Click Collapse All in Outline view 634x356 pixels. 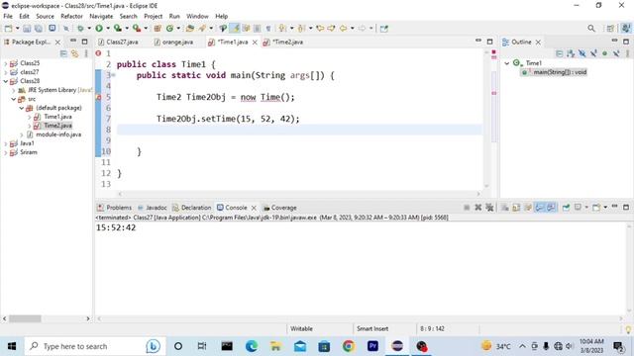(x=559, y=53)
